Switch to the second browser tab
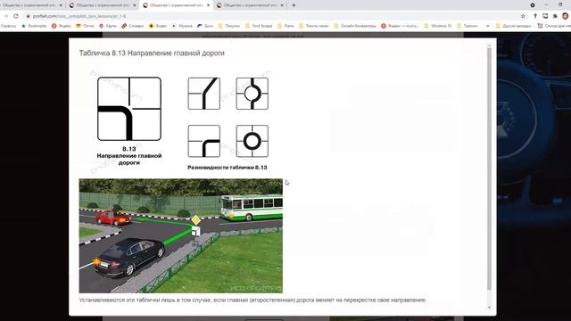The image size is (571, 321). point(103,5)
